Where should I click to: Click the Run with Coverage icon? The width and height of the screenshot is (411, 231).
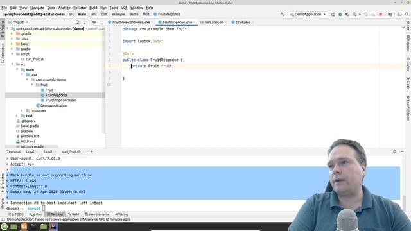pyautogui.click(x=347, y=14)
